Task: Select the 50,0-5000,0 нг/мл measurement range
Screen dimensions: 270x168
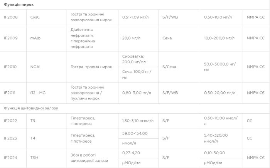Action: 220,67
